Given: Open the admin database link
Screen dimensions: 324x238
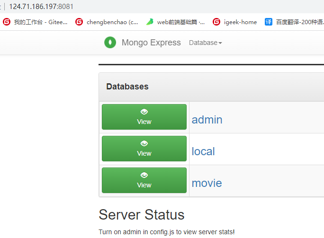Looking at the screenshot, I should (x=207, y=120).
